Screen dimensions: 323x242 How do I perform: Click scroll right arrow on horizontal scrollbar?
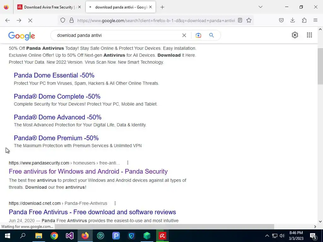tap(315, 227)
